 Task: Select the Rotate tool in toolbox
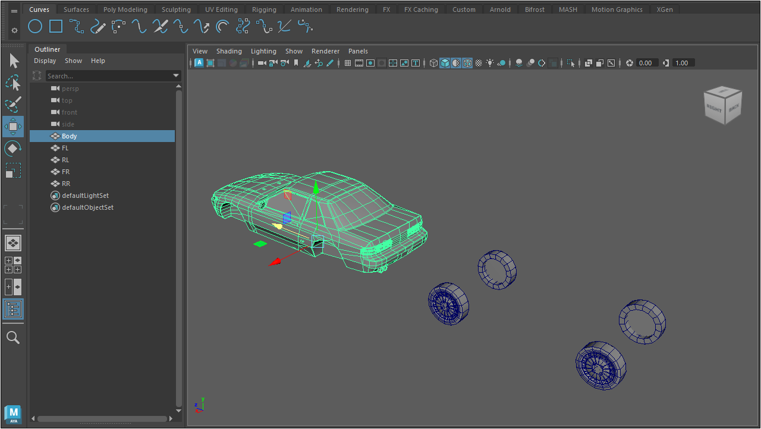(12, 149)
